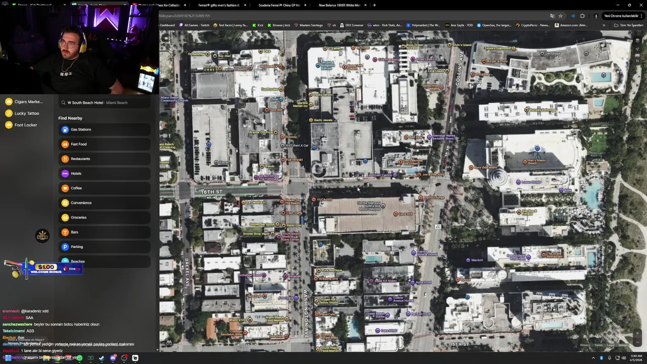Click the YUCA 105 restaurant pin
Screen dimensions: 647x364
[x=314, y=200]
